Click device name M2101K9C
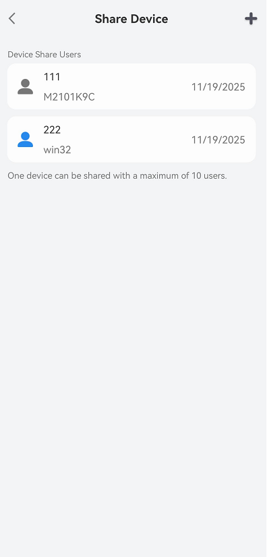Screen dimensions: 267x557 [69, 97]
